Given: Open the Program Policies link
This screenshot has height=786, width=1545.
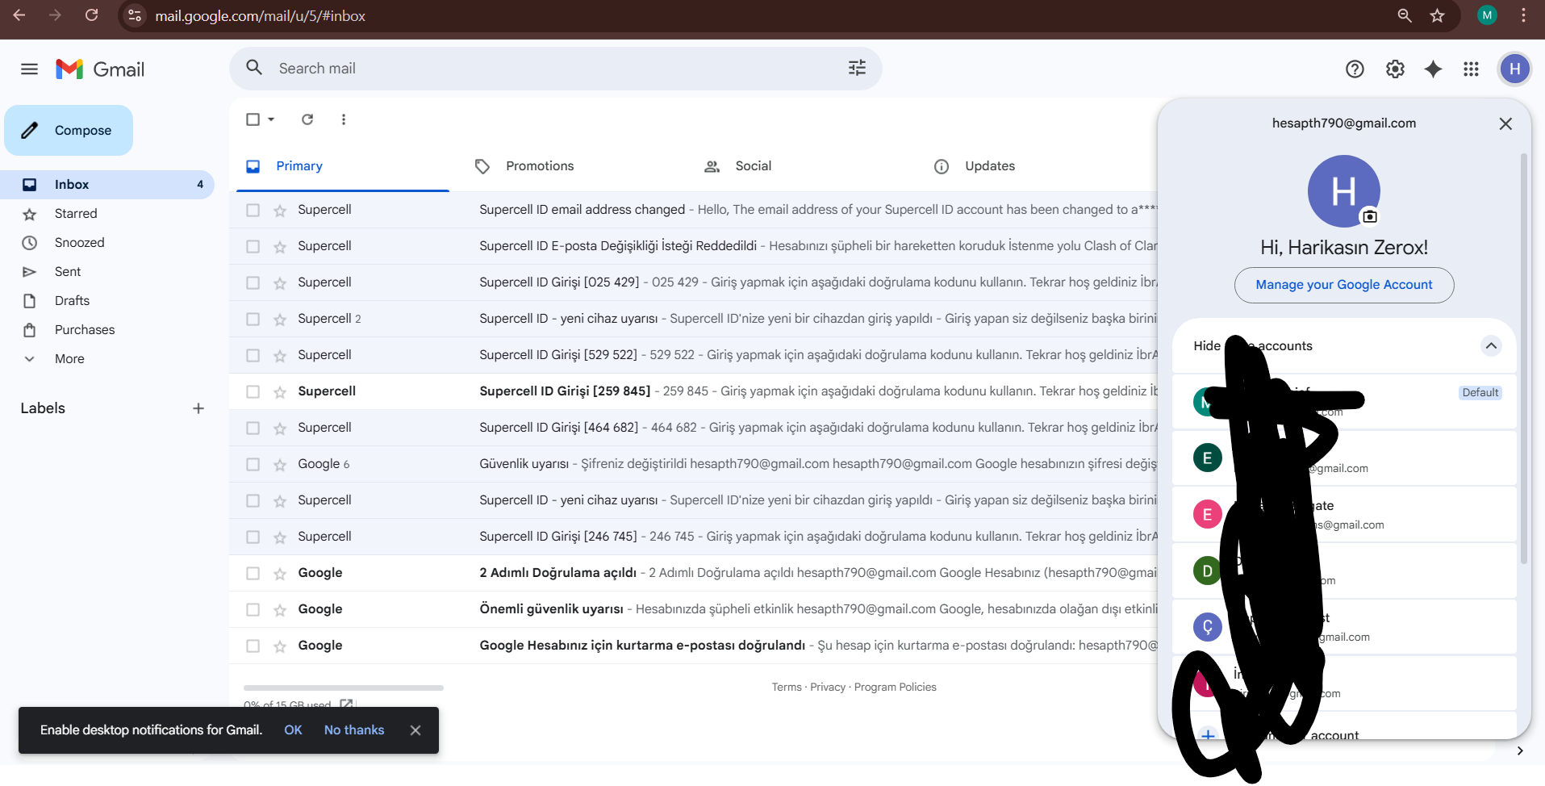Looking at the screenshot, I should (x=896, y=688).
